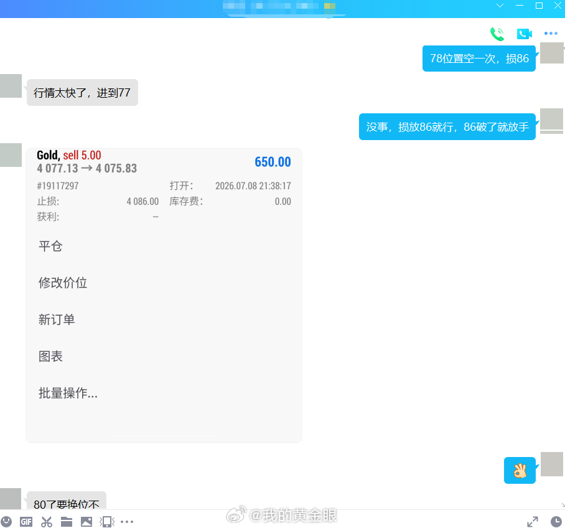Viewport: 565px width, 528px height.
Task: Click the 新订单 entry in the trade image
Action: click(57, 319)
